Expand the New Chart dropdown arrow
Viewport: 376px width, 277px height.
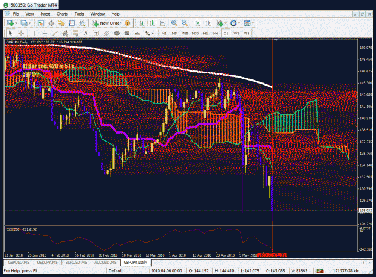(16, 23)
